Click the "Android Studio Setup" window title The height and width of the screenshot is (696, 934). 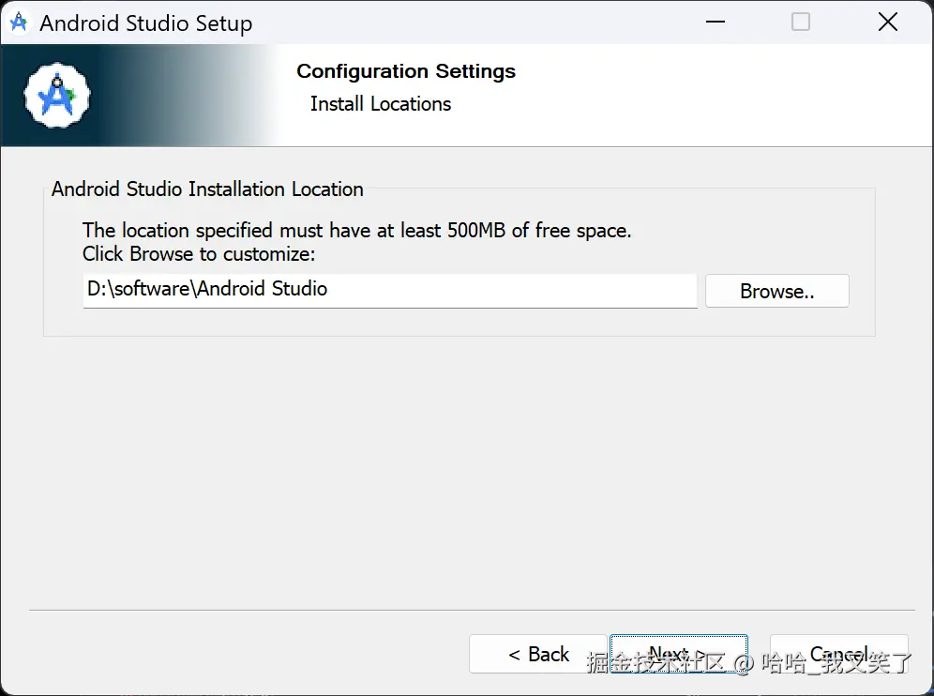[145, 23]
